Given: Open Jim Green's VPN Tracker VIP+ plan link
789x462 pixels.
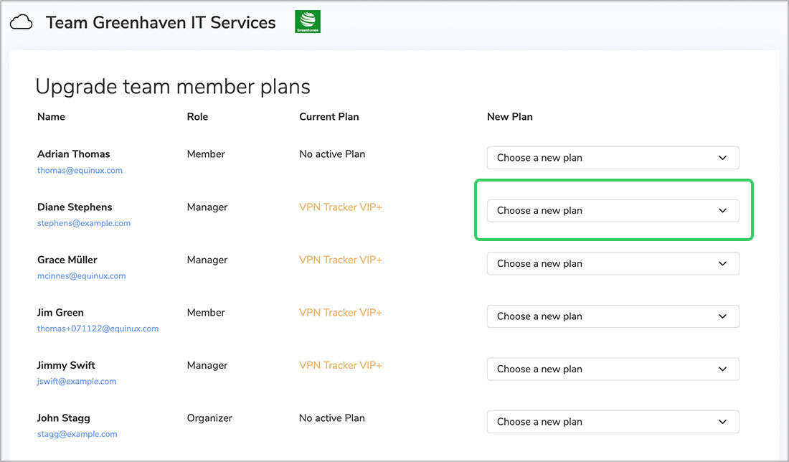Looking at the screenshot, I should point(341,313).
